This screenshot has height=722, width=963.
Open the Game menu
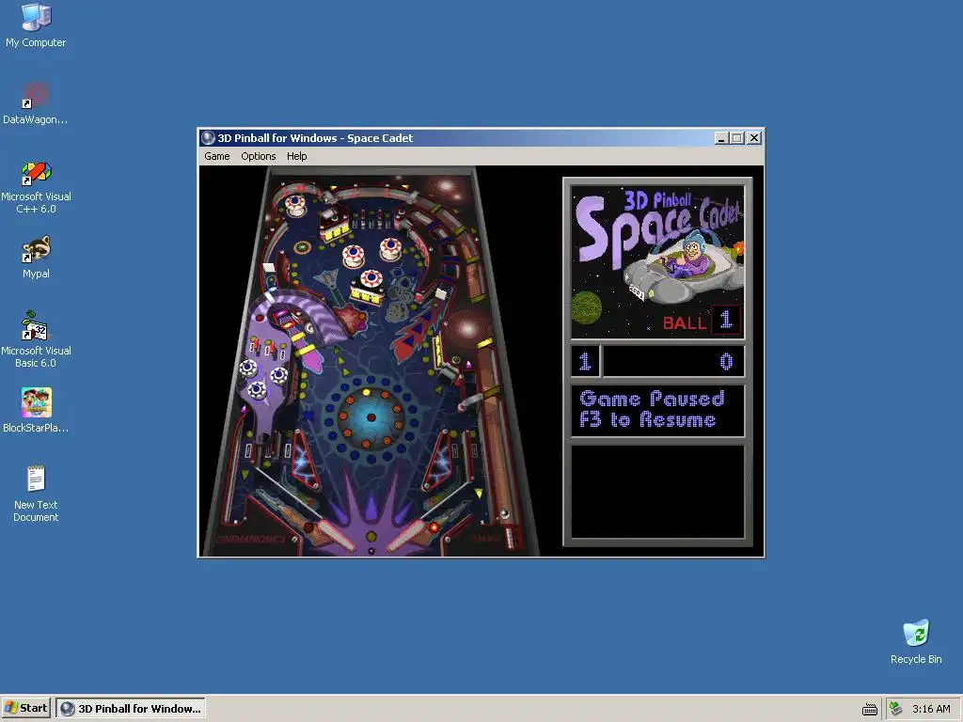pyautogui.click(x=217, y=156)
